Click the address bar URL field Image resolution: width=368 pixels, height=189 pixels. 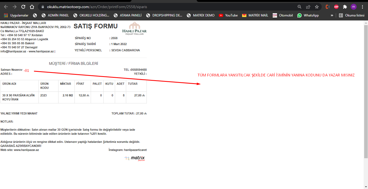162,7
